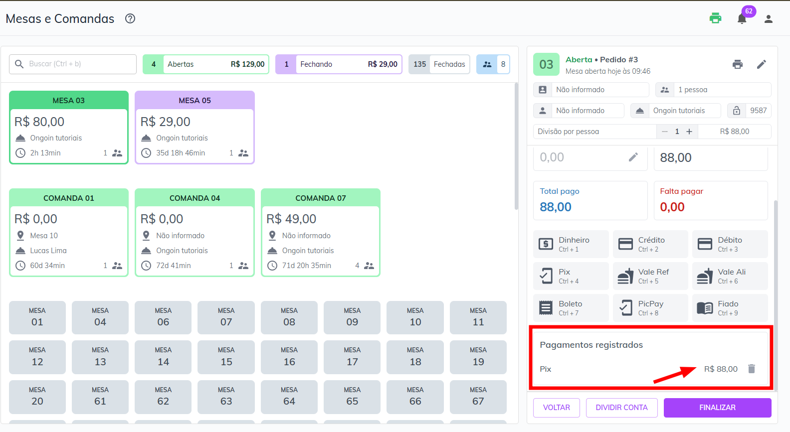
Task: Decrease the division per person count
Action: [664, 132]
